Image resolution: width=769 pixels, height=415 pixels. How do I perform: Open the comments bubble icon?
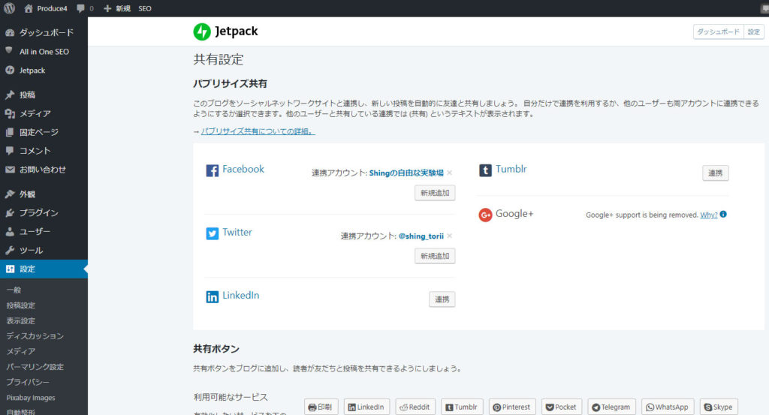click(x=81, y=8)
